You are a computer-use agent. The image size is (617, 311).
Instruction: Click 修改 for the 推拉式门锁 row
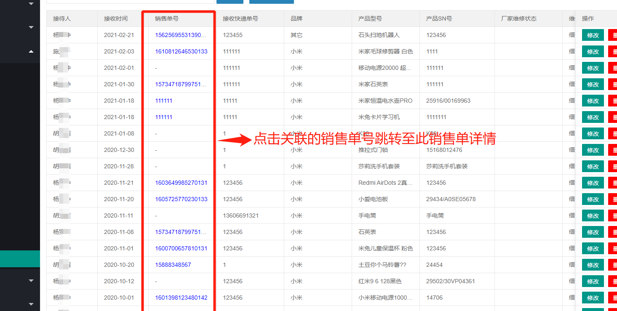593,150
